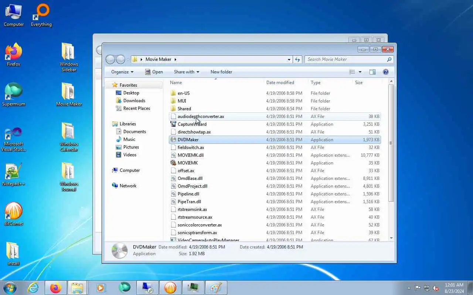Select Computer in navigation pane

tap(130, 170)
